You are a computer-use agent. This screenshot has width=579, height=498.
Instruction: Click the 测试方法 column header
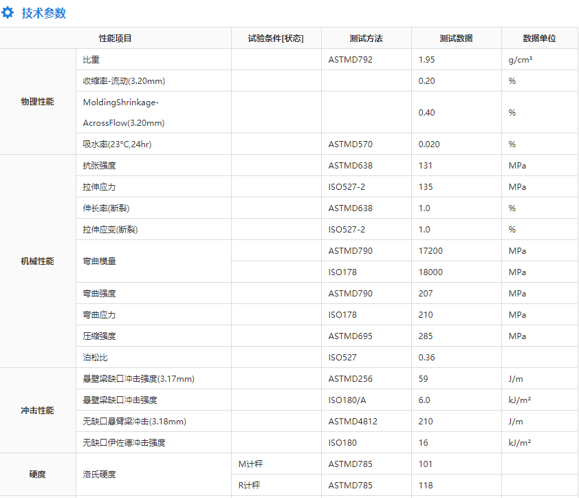[366, 39]
